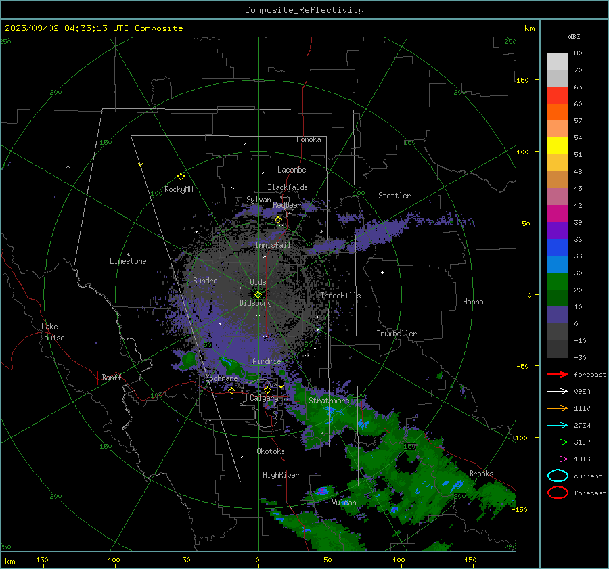Click the Lake Louise label
The width and height of the screenshot is (609, 569).
(52, 332)
